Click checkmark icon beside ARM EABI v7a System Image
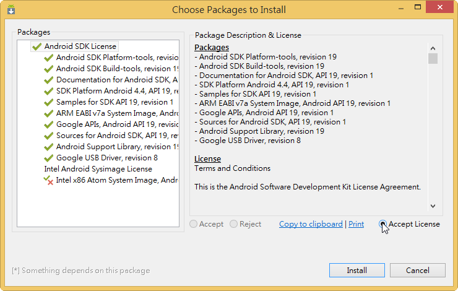 coord(48,113)
